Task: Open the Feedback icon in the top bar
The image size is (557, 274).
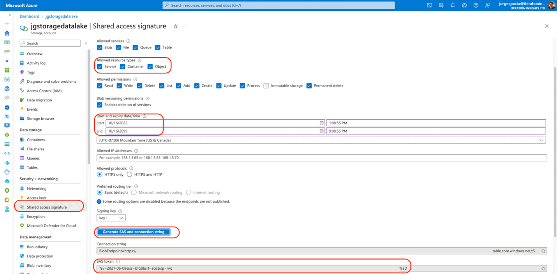Action: 488,5
